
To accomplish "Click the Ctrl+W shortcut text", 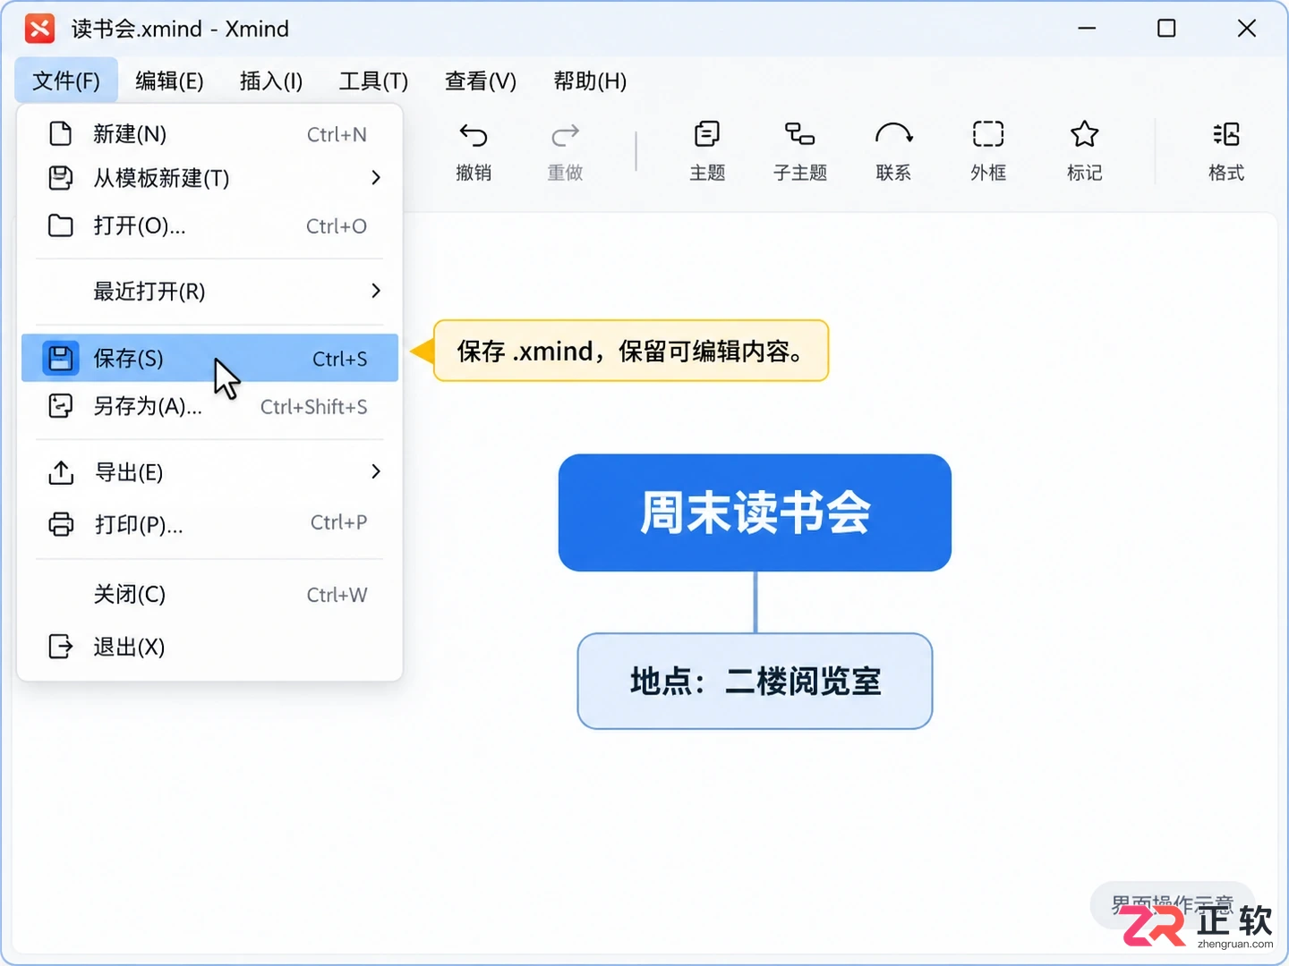I will coord(337,595).
